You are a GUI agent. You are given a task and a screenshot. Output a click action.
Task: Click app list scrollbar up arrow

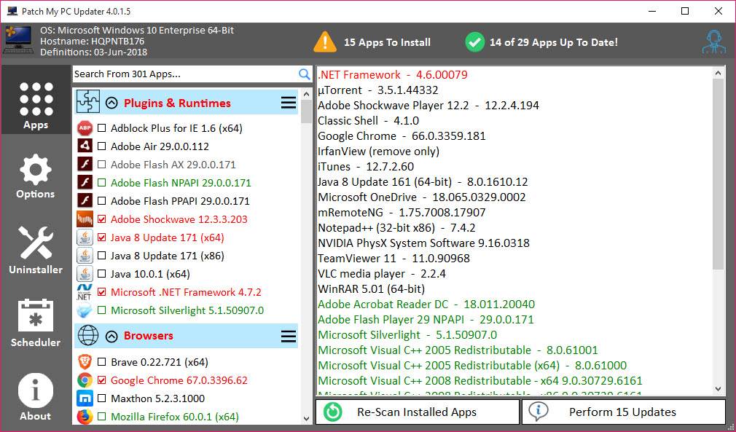(307, 94)
